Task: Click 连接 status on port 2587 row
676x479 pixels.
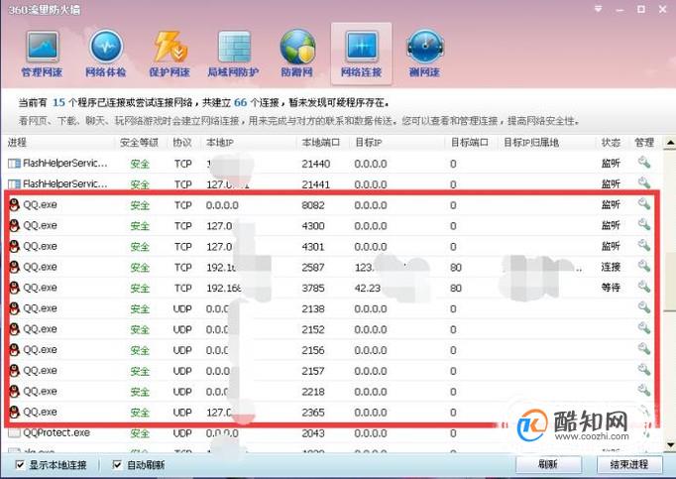Action: coord(611,267)
